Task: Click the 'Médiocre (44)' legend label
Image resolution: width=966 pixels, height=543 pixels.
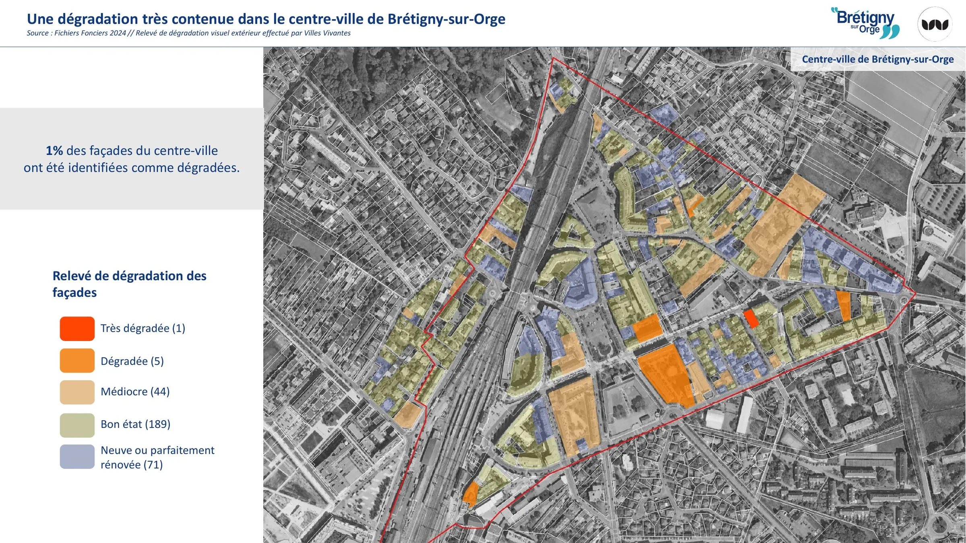Action: pos(135,391)
